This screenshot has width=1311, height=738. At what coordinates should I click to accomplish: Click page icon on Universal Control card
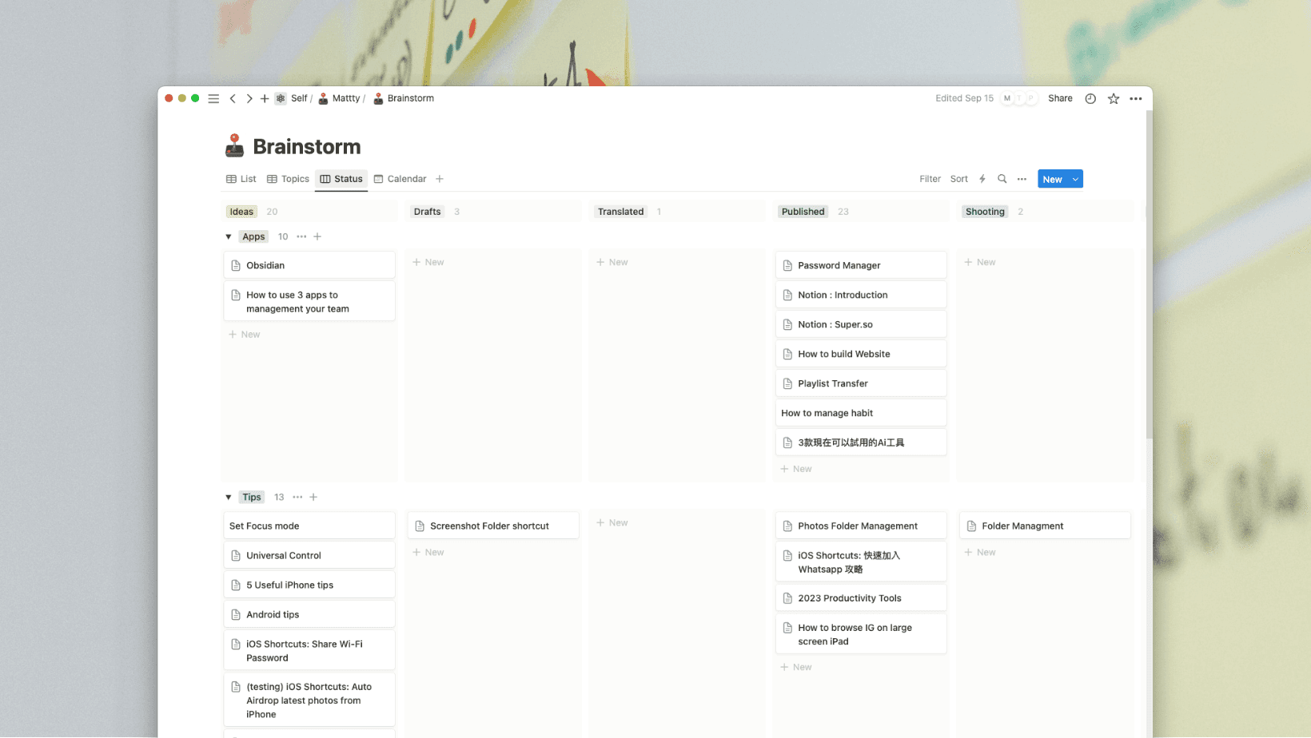tap(236, 555)
